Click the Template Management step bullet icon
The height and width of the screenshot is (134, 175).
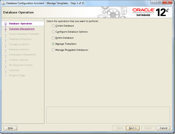pyautogui.click(x=6, y=29)
